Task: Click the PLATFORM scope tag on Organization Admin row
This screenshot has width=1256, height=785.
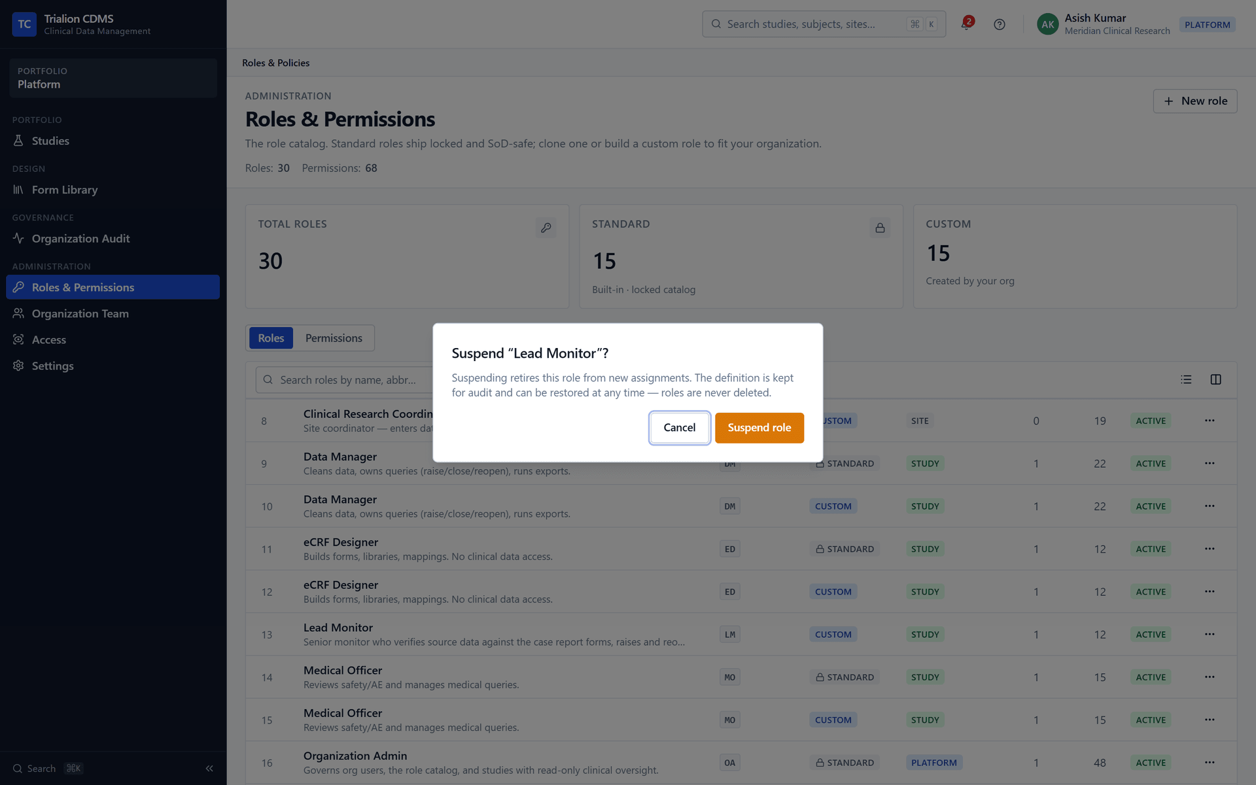Action: (933, 763)
